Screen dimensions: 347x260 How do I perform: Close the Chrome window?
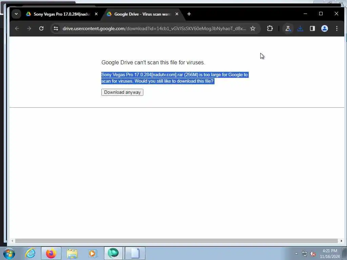[336, 14]
